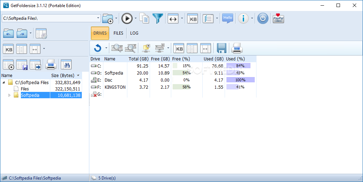The image size is (363, 182).
Task: Go back with the blue folder back arrow
Action: tap(8, 33)
